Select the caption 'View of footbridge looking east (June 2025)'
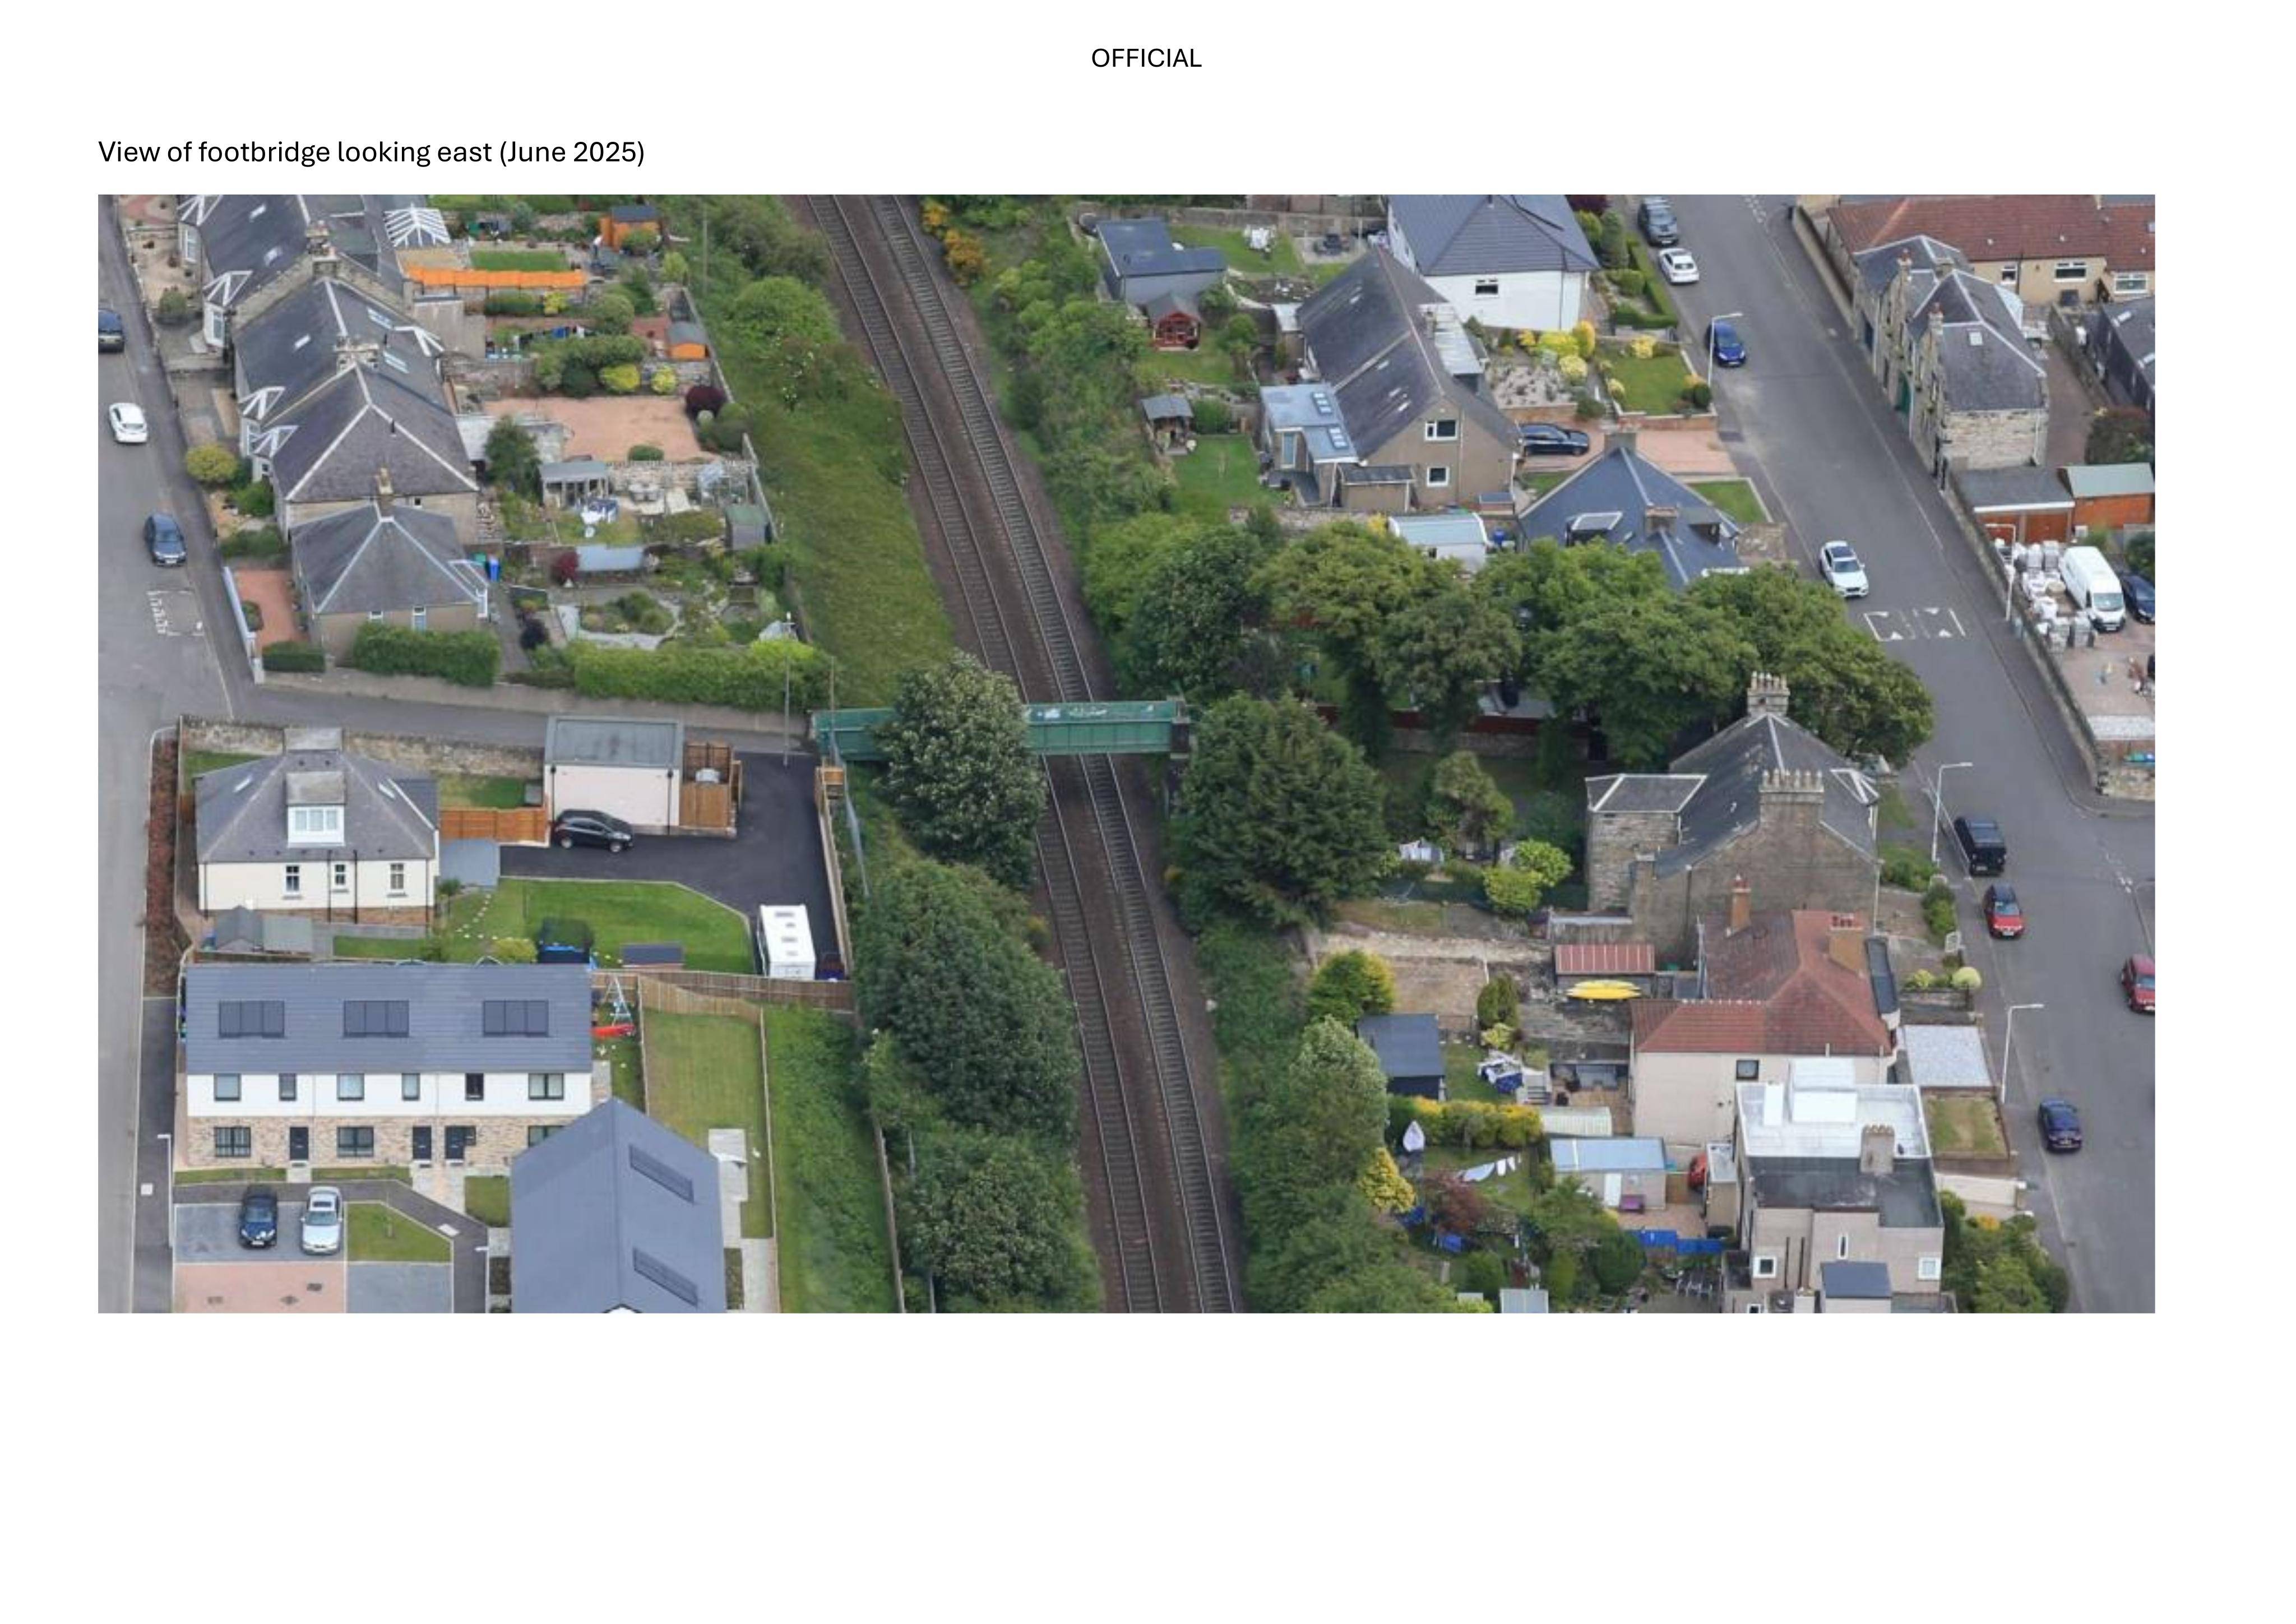Viewport: 2296px width, 1624px height. [371, 152]
